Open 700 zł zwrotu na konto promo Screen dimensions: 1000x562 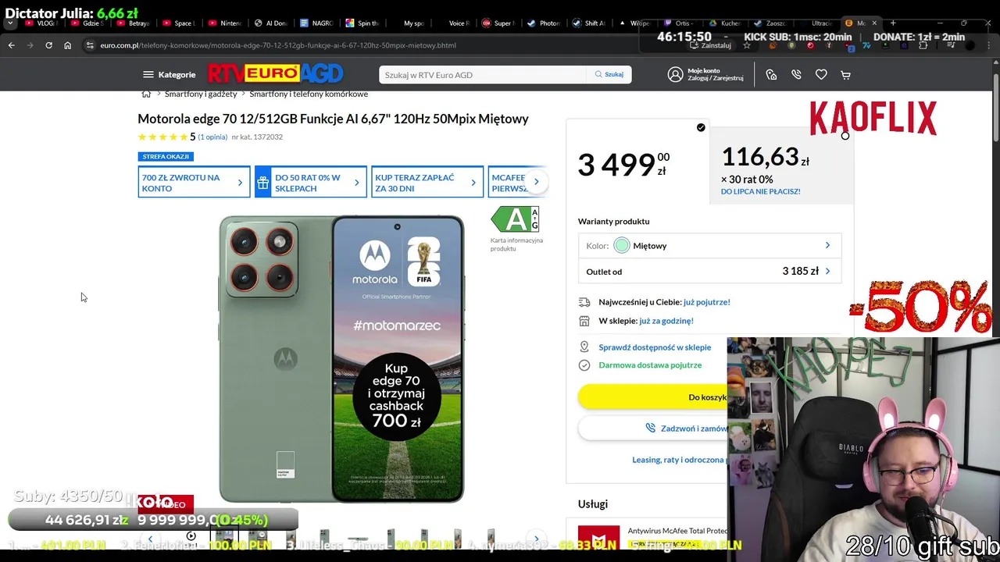(194, 183)
